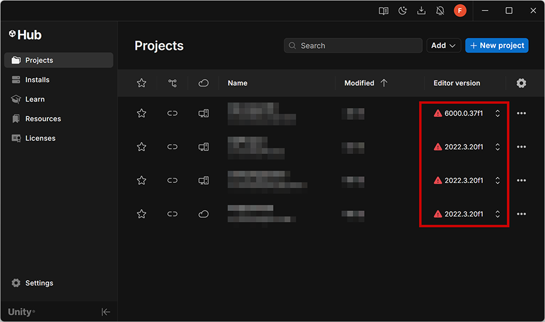The image size is (545, 322).
Task: Toggle favorite star on the second project
Action: point(141,147)
